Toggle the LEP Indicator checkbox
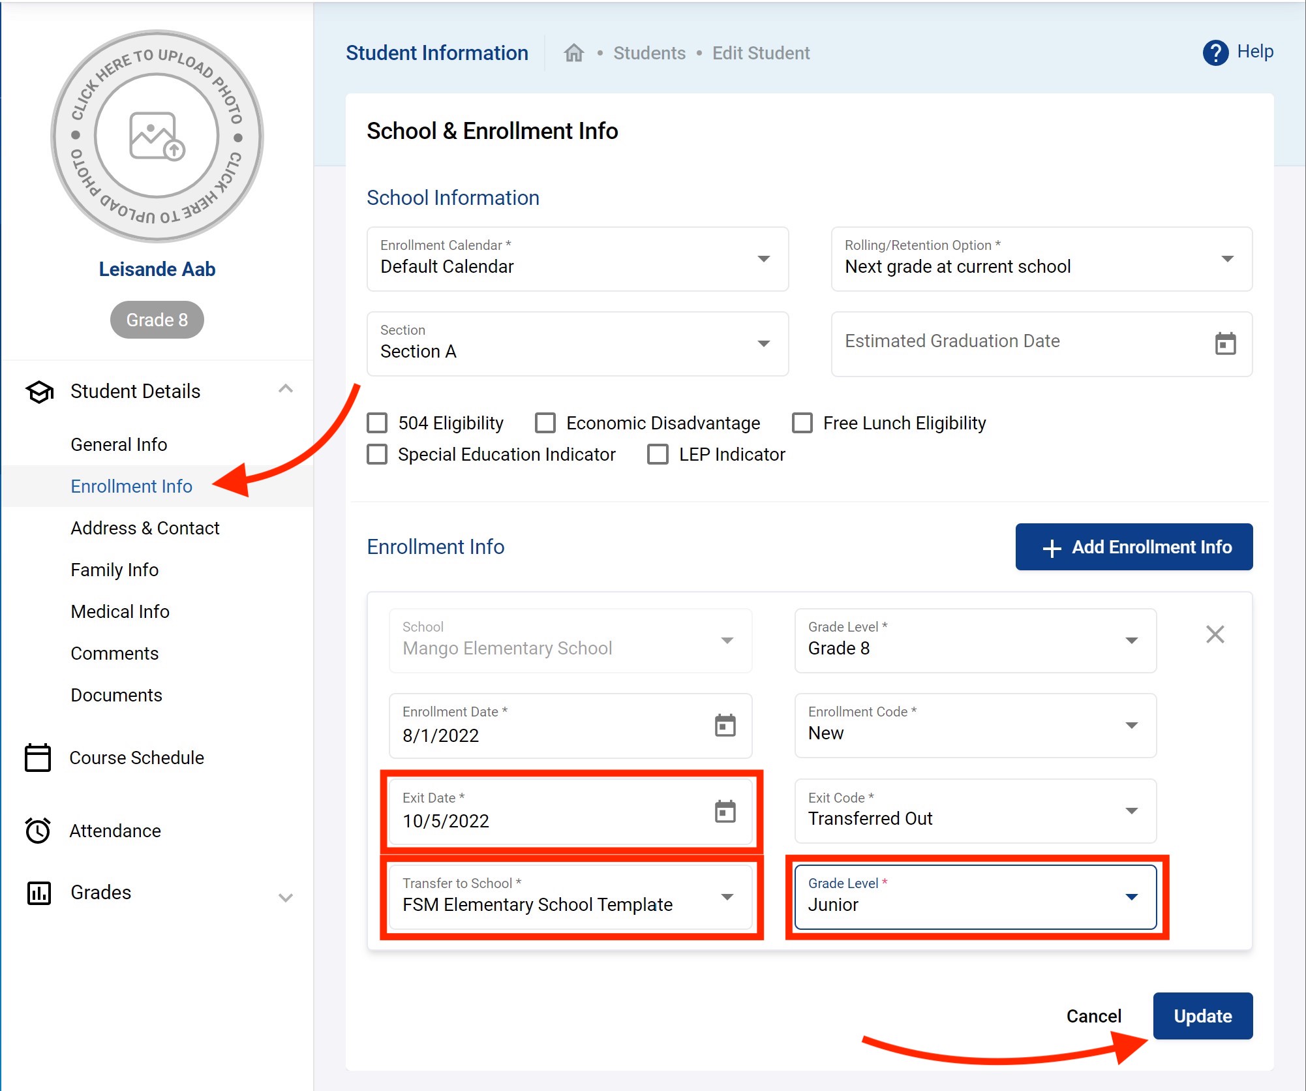This screenshot has width=1306, height=1091. coord(658,454)
